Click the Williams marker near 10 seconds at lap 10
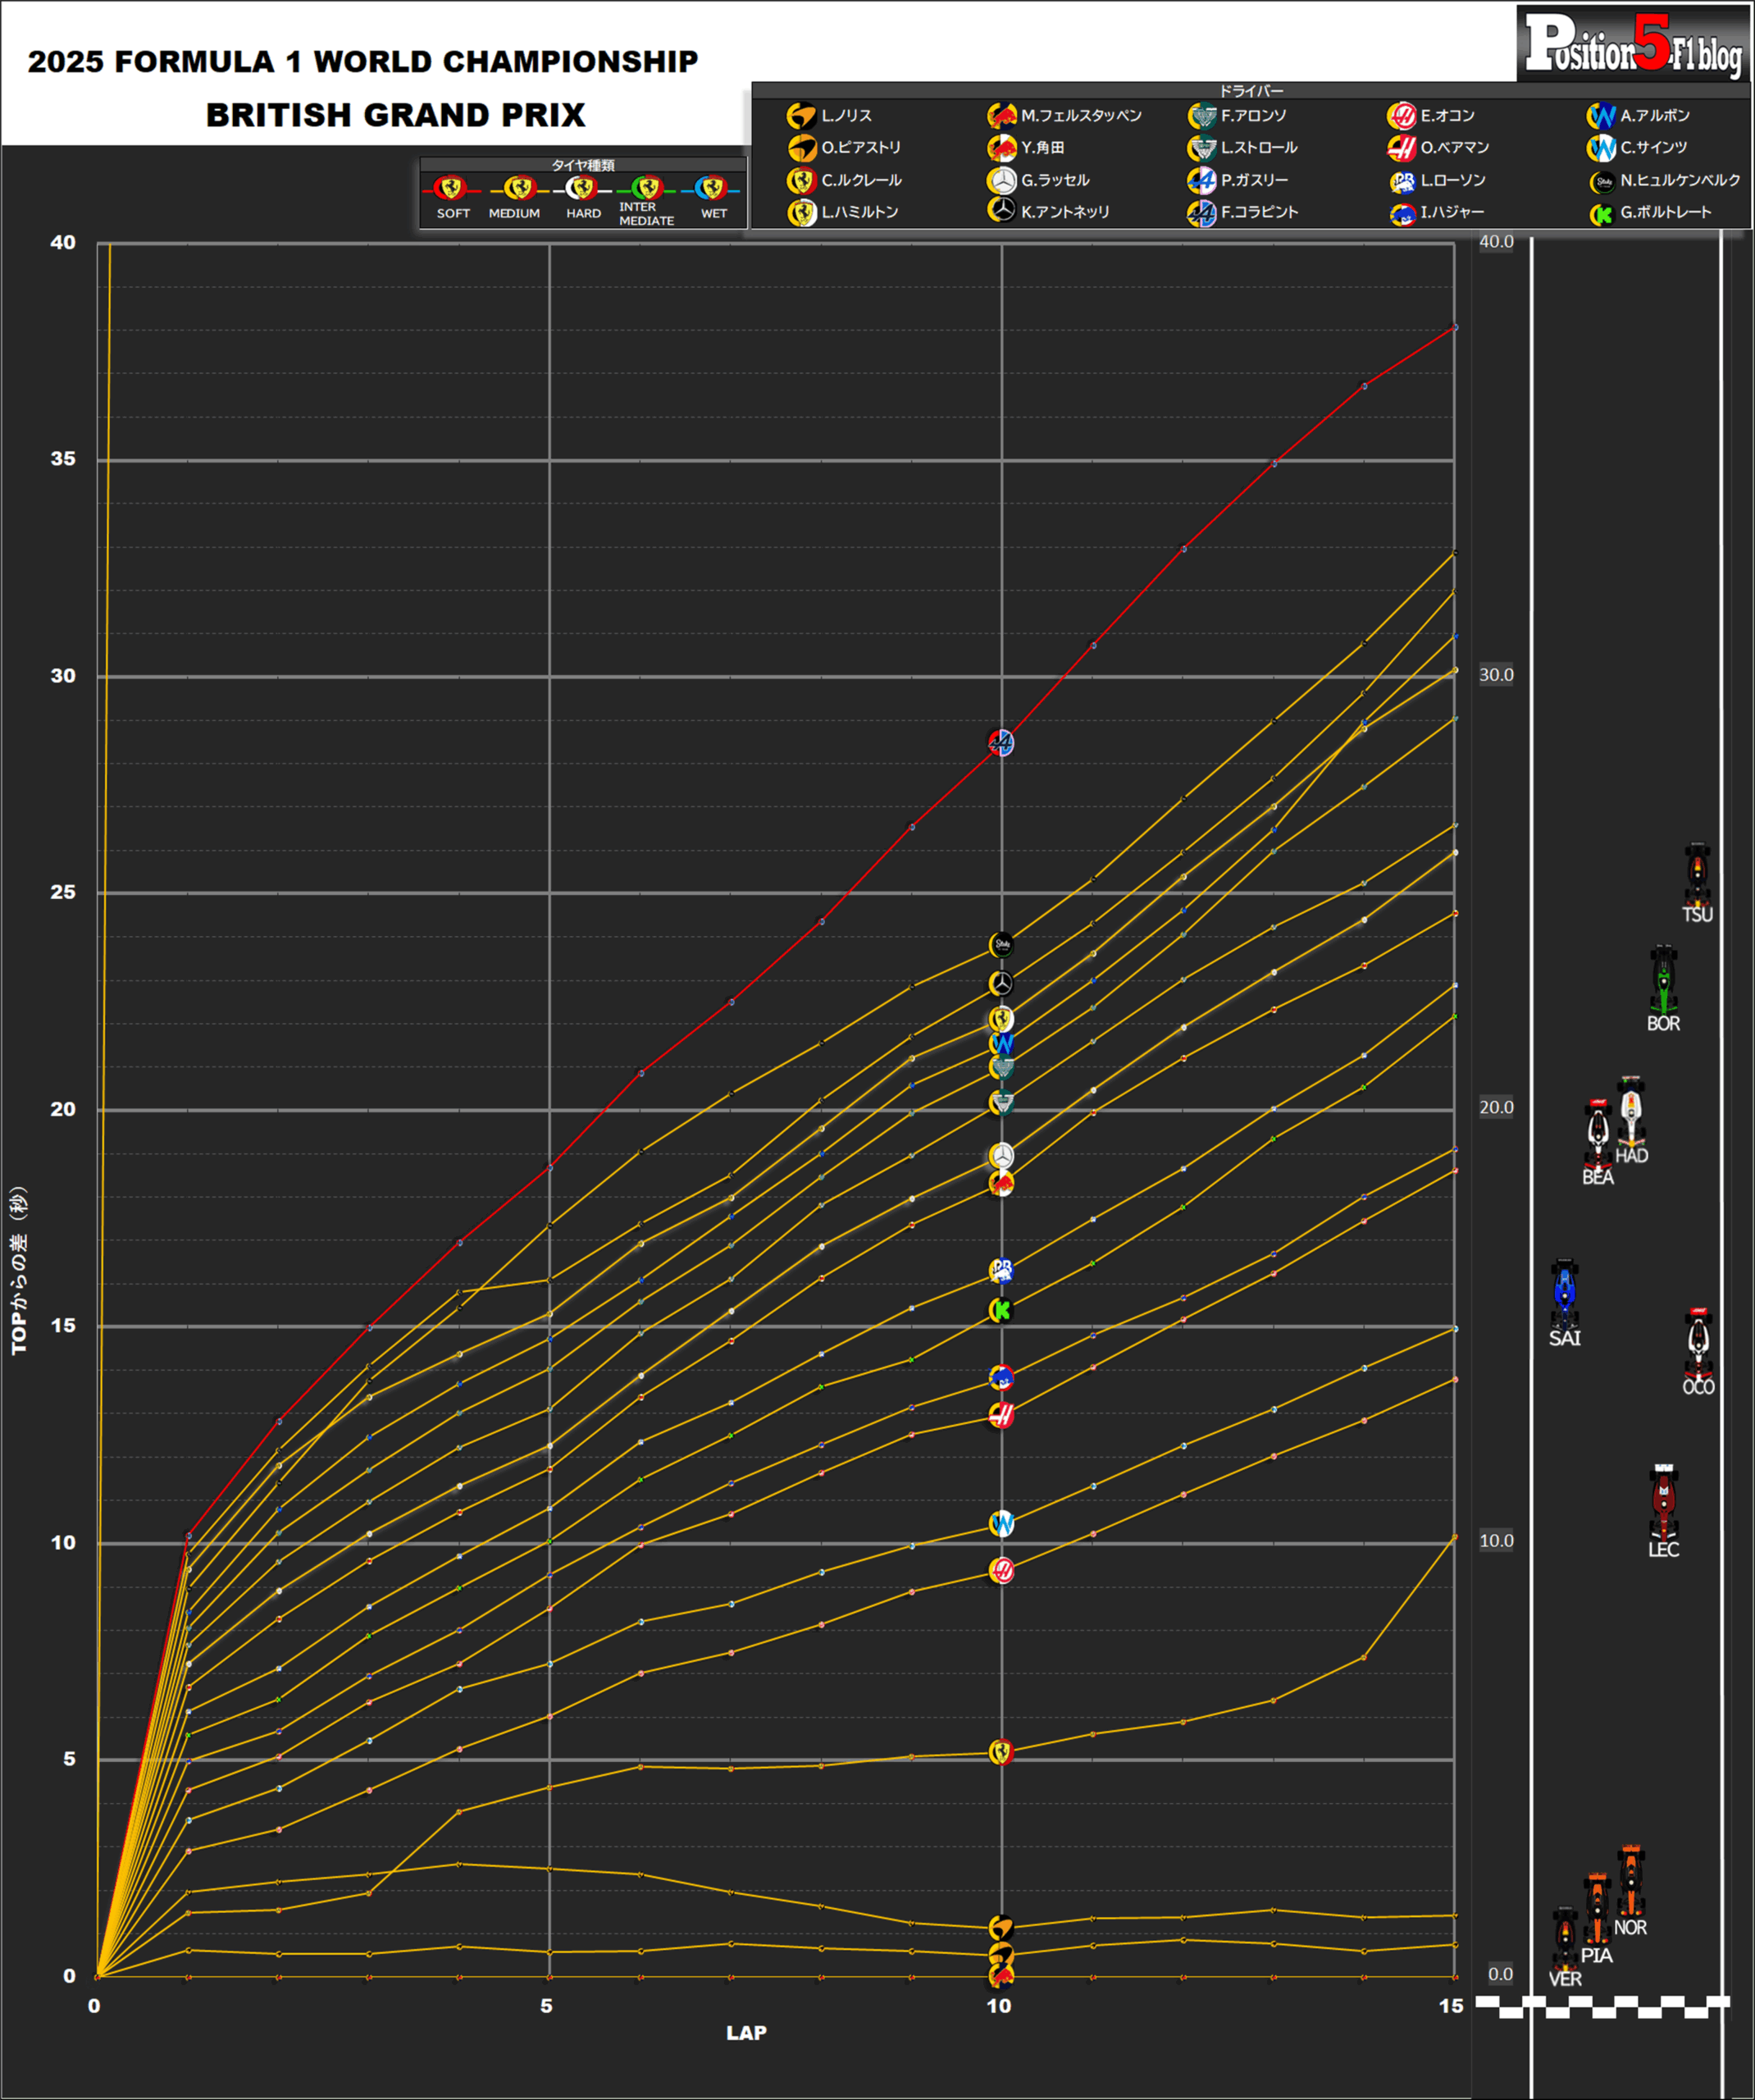Image resolution: width=1755 pixels, height=2100 pixels. coord(1001,1523)
